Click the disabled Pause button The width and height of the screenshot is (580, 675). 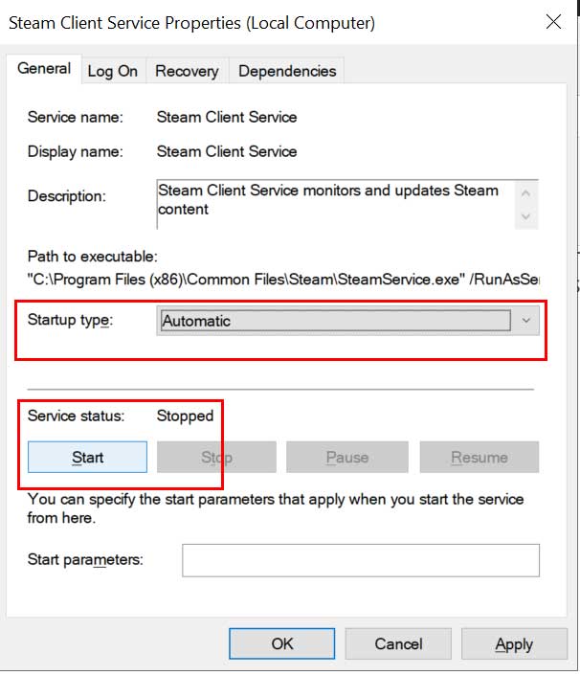click(347, 457)
